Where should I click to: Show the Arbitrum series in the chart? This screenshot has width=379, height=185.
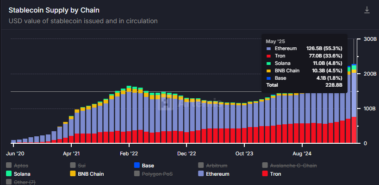[x=201, y=166]
